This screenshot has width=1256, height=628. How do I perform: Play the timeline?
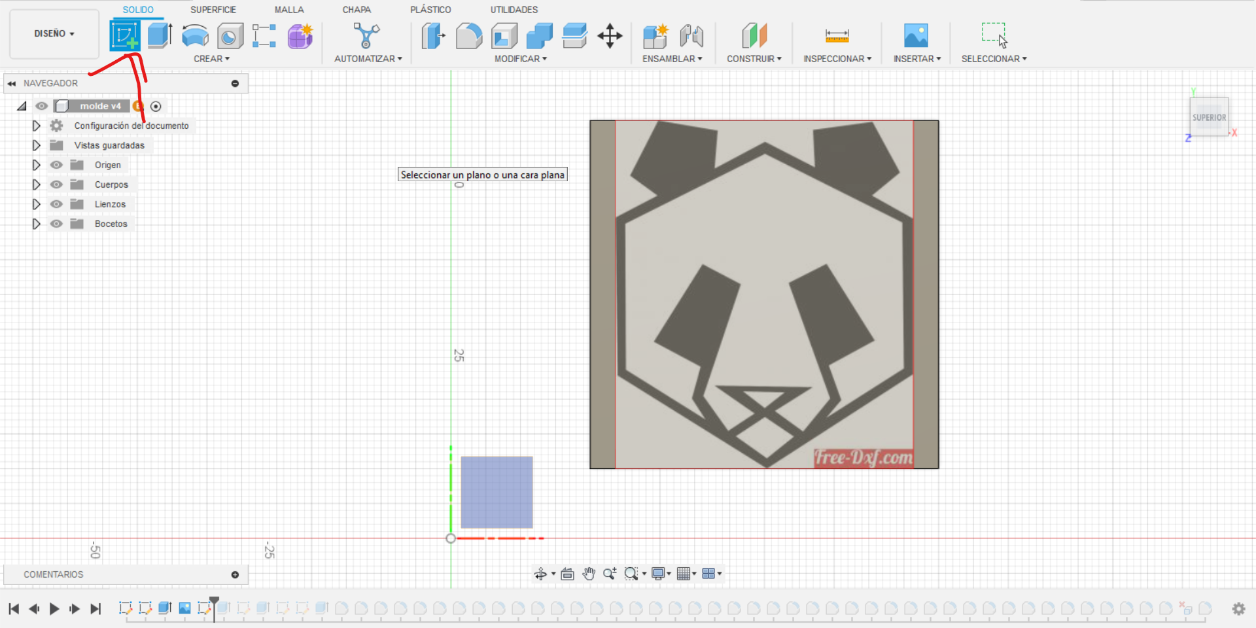(x=54, y=609)
